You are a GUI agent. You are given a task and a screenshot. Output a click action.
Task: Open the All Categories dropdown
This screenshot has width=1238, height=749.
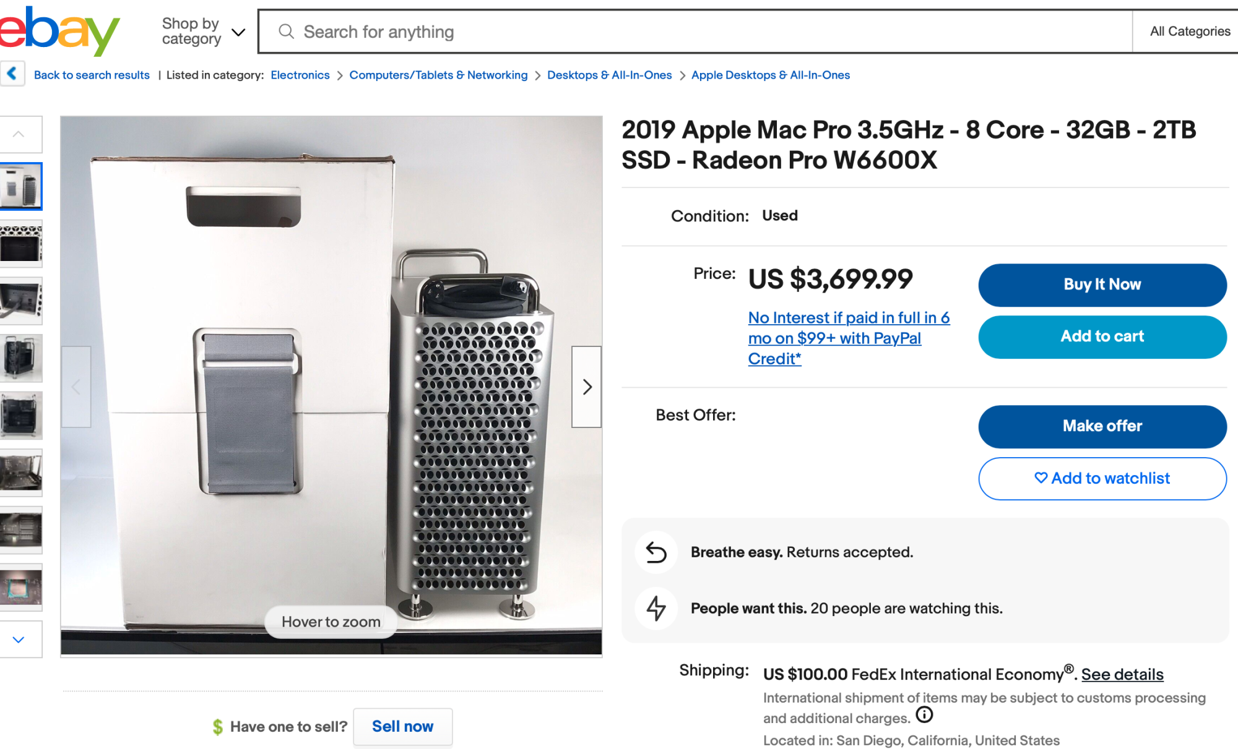click(x=1189, y=32)
